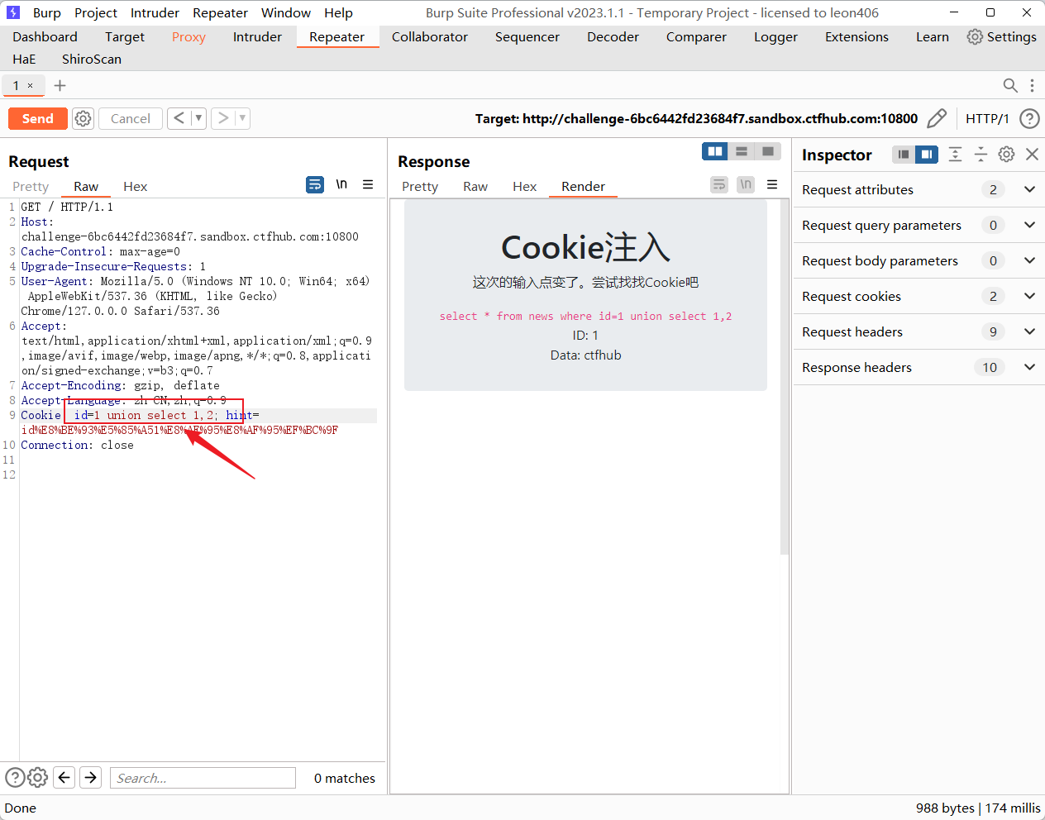Image resolution: width=1045 pixels, height=820 pixels.
Task: Open request history back dropdown arrow
Action: coord(198,118)
